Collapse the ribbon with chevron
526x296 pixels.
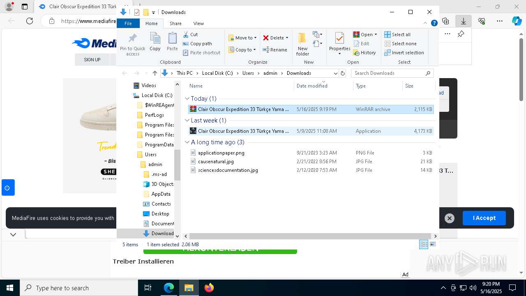[426, 23]
